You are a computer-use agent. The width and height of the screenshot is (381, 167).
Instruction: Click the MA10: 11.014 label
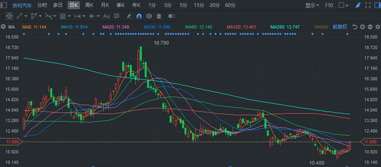point(74,27)
